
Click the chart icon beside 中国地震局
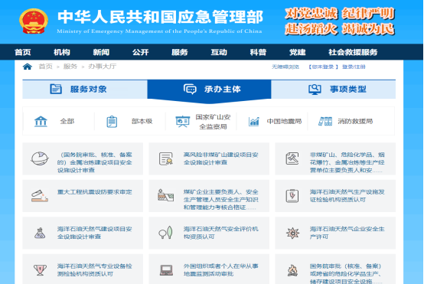[x=253, y=122]
